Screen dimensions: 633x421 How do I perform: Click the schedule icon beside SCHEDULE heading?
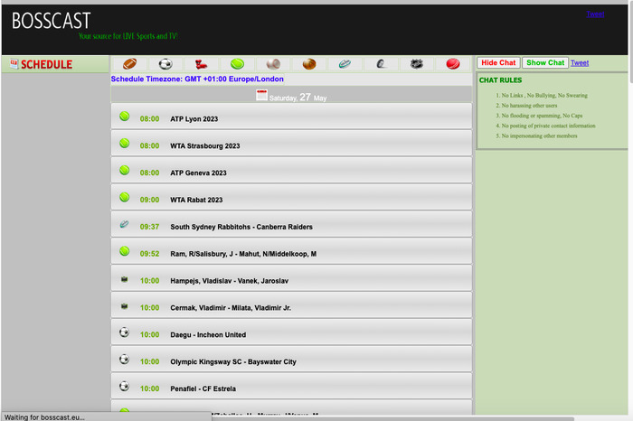[x=14, y=64]
